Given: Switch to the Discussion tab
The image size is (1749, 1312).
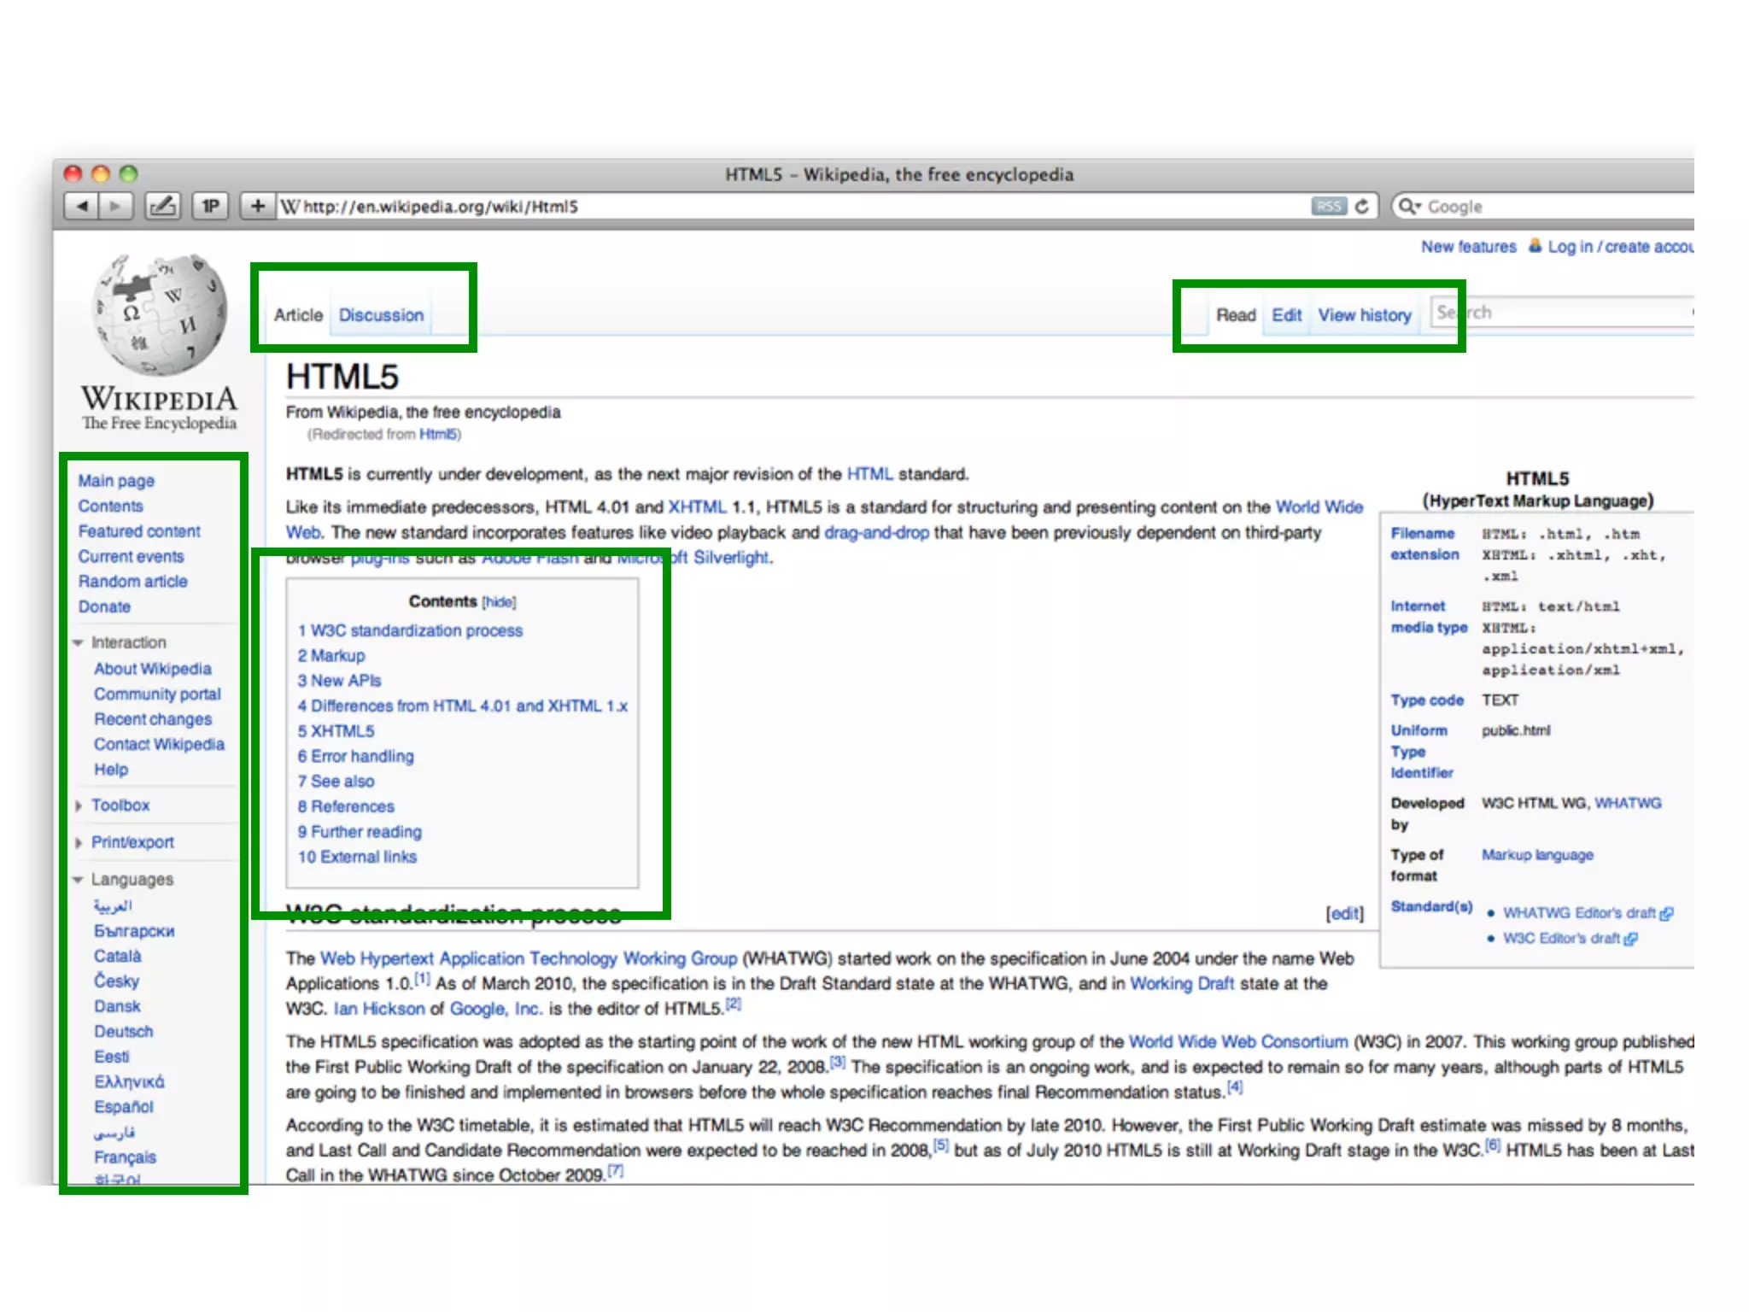Looking at the screenshot, I should (x=381, y=315).
